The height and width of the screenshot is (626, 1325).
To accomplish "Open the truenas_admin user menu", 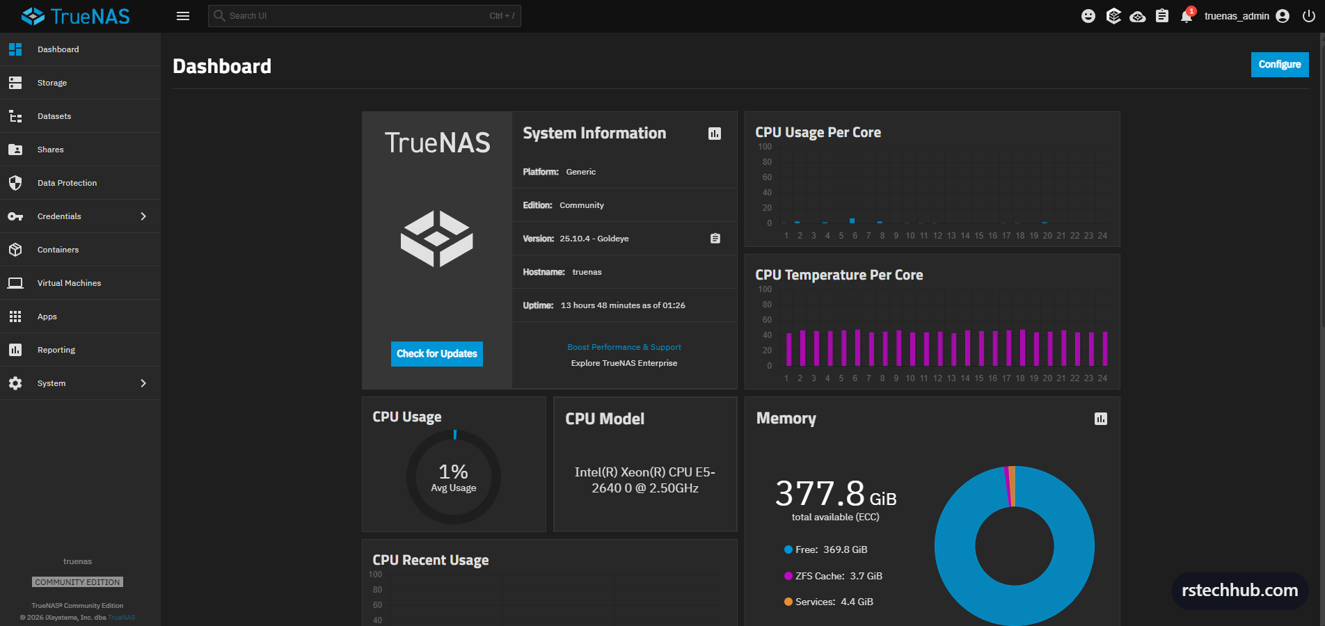I will pos(1246,16).
